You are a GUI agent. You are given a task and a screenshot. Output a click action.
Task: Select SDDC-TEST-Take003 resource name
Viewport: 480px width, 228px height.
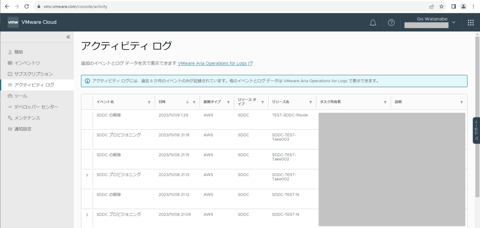(284, 137)
